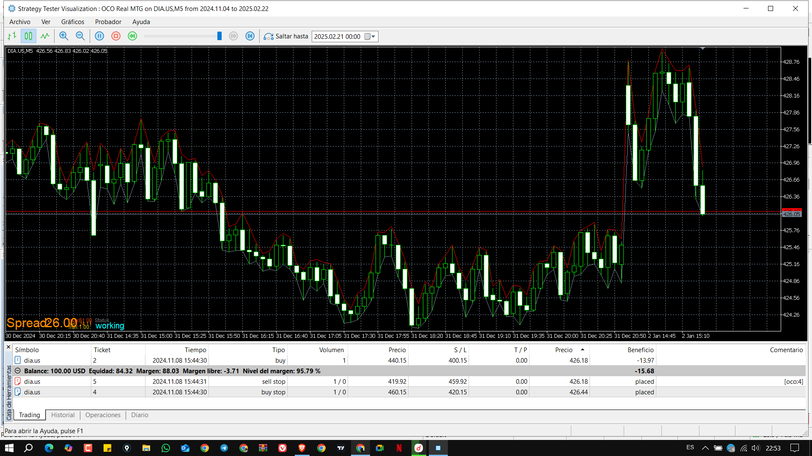The image size is (812, 456).
Task: Click the sell stop order icon
Action: pos(18,381)
